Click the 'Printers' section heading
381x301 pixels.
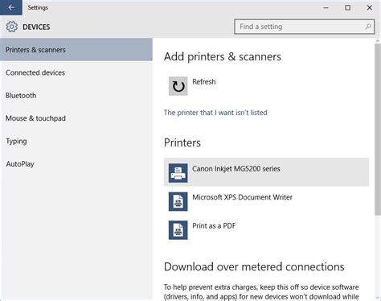click(x=182, y=142)
